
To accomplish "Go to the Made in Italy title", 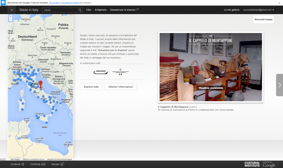I will click(x=29, y=10).
